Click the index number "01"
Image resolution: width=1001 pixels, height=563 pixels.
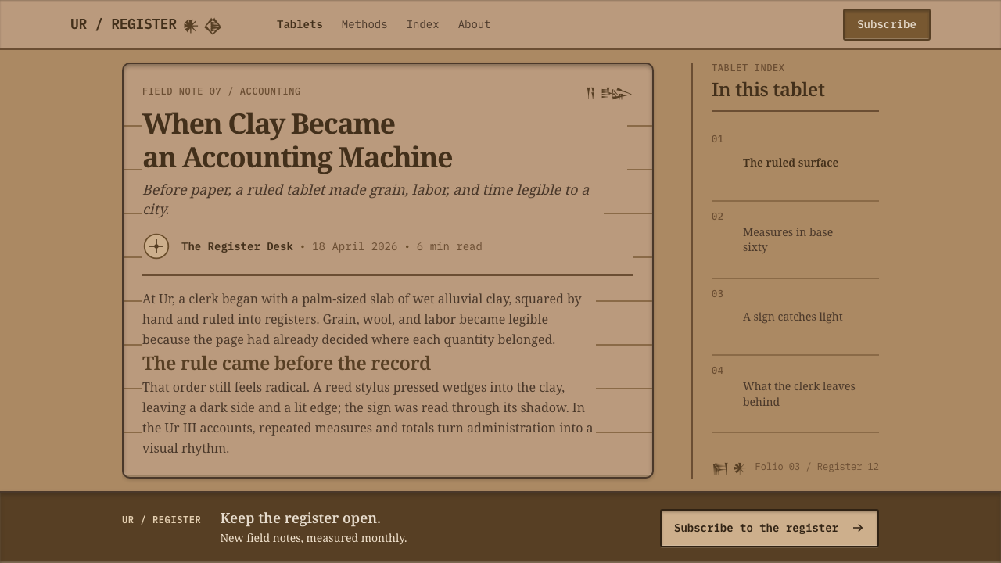[x=718, y=139]
